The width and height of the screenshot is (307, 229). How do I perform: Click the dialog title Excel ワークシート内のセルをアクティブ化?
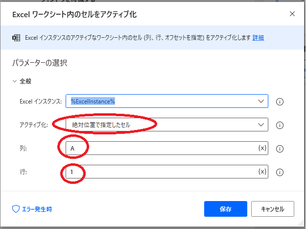[74, 14]
